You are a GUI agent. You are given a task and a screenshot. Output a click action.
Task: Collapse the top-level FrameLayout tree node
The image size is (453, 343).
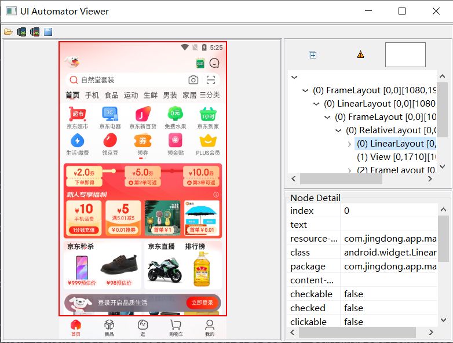pos(305,91)
